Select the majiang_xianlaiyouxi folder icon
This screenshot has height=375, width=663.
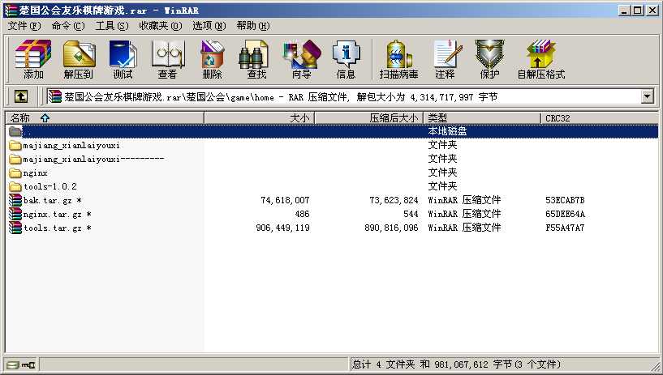click(15, 146)
